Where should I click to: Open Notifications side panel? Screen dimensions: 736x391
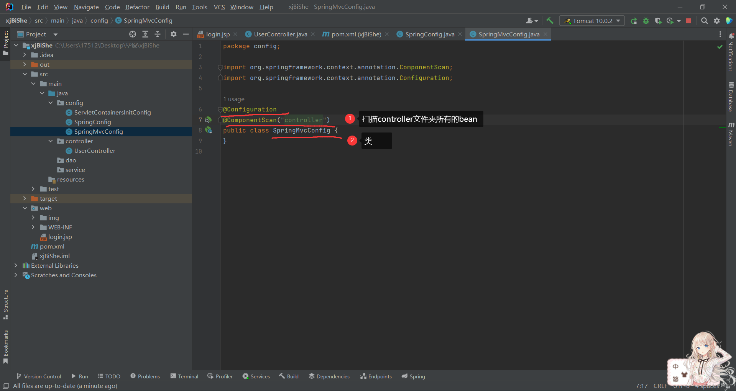(x=731, y=52)
